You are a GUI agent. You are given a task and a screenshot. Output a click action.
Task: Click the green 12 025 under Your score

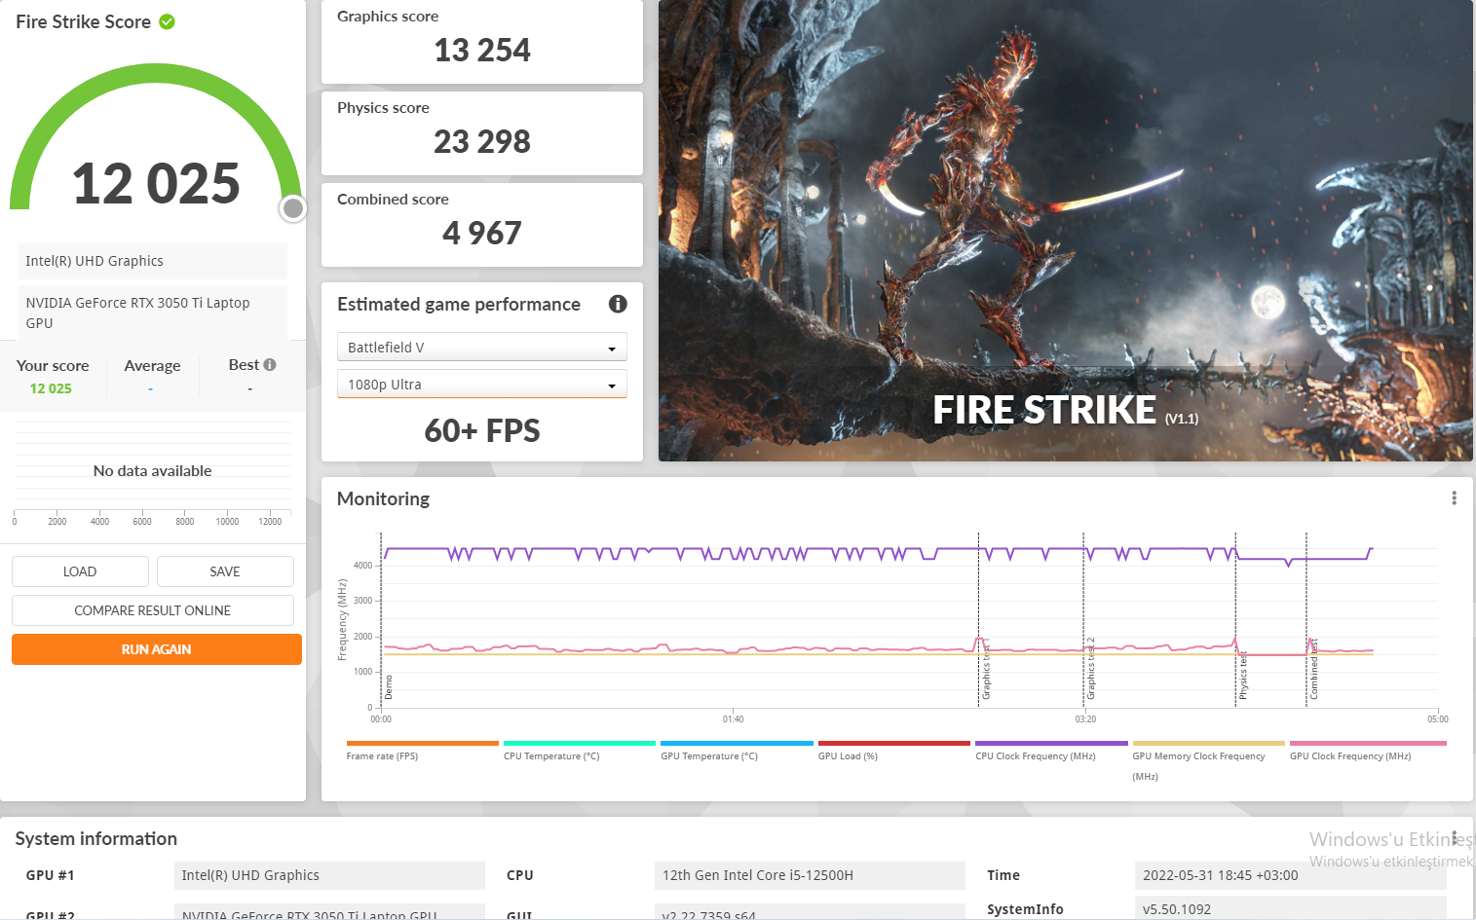pos(51,388)
